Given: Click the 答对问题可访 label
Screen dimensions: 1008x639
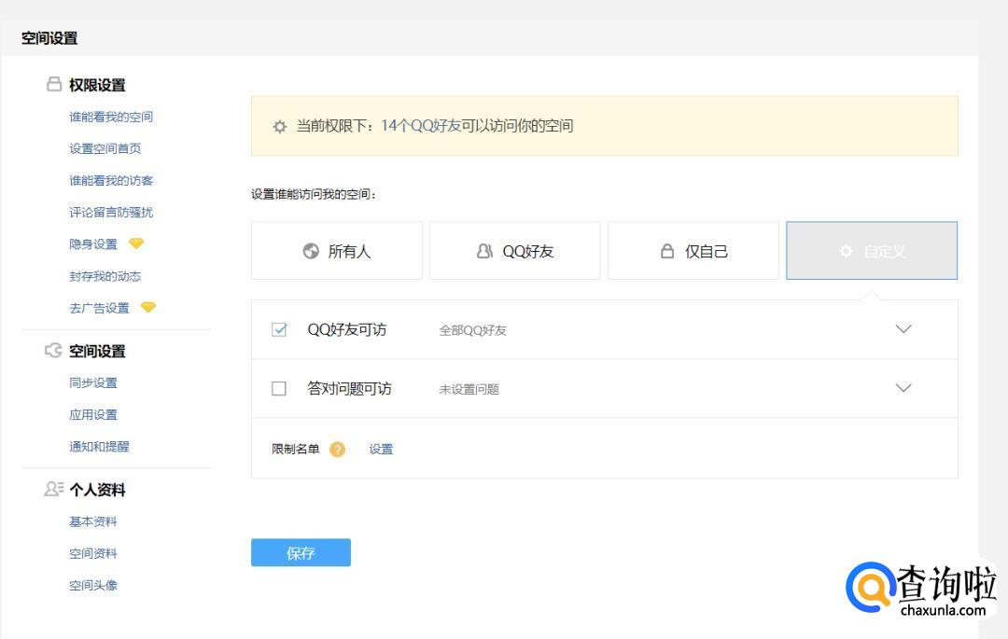Looking at the screenshot, I should (350, 389).
